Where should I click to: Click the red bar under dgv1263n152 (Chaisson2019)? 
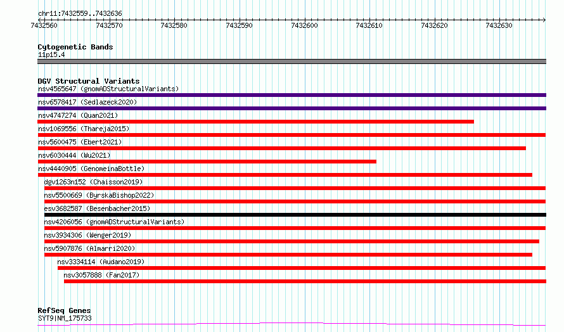295,188
